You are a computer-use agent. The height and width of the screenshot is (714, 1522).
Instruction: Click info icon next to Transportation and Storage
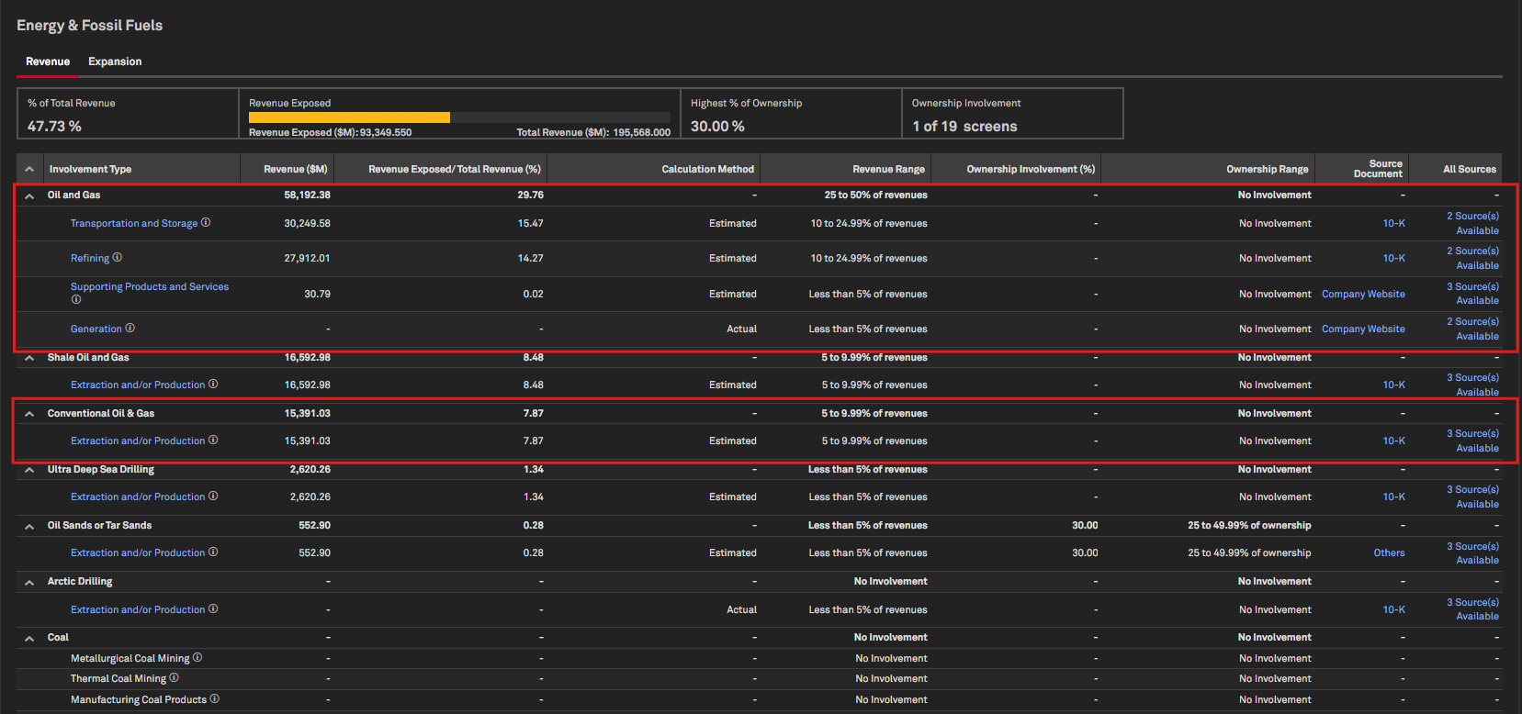[x=206, y=223]
